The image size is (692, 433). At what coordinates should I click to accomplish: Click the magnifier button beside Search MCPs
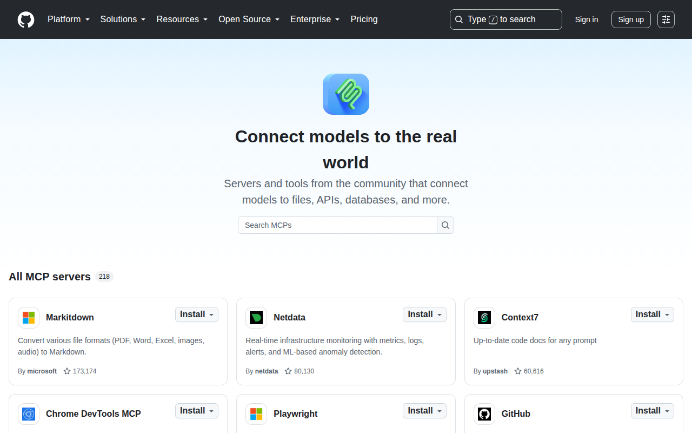pyautogui.click(x=445, y=225)
